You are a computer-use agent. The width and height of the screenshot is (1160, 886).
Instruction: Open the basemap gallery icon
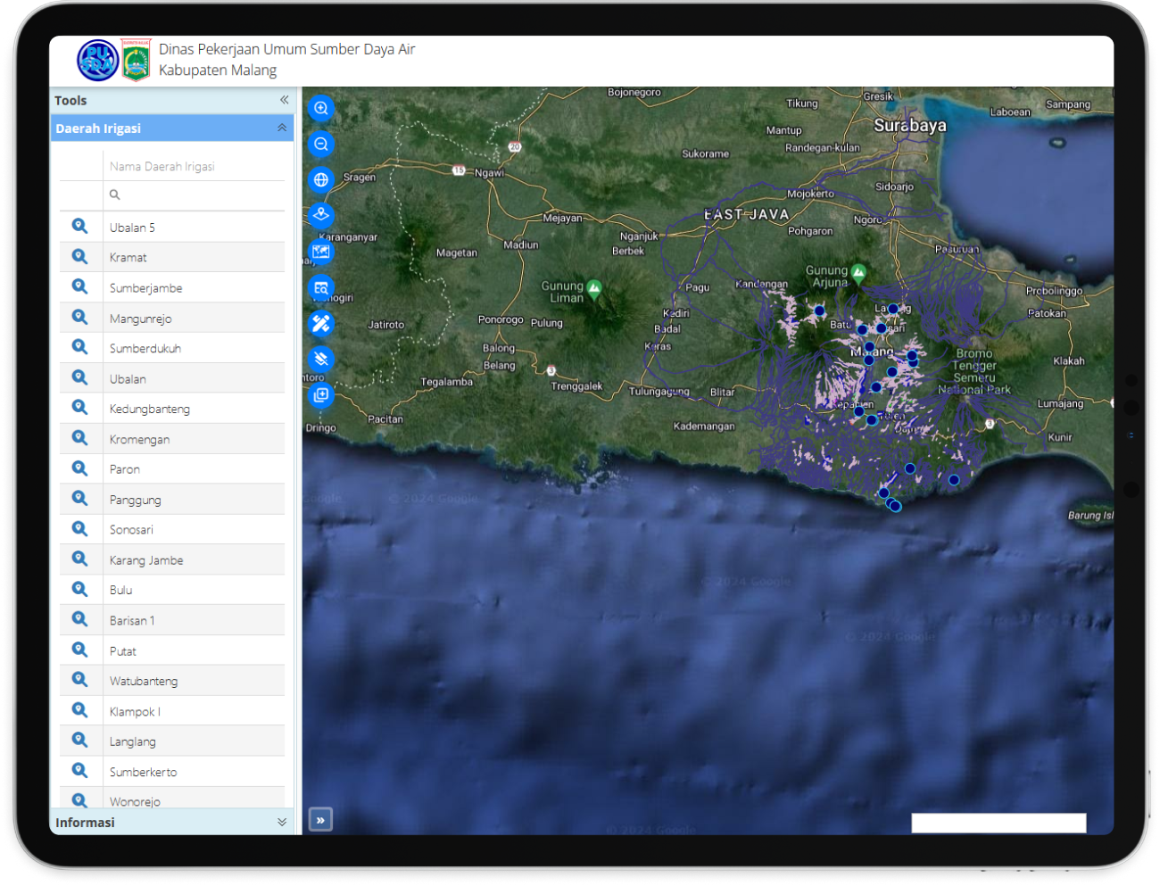321,252
